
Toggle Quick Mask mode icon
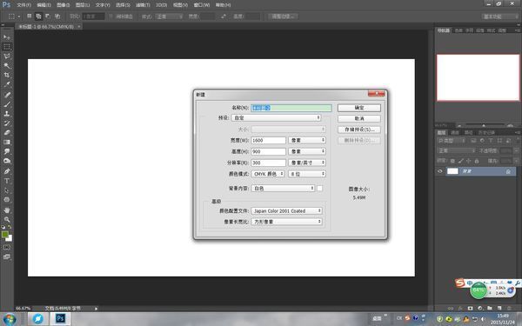[7, 248]
